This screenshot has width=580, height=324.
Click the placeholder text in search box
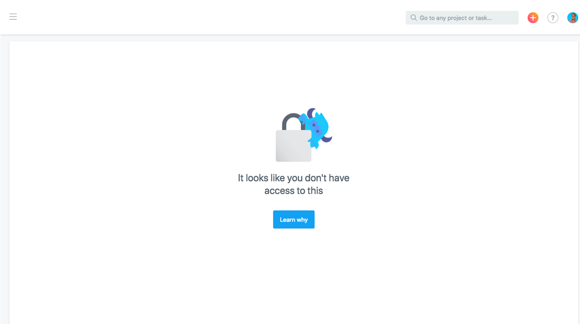tap(456, 18)
